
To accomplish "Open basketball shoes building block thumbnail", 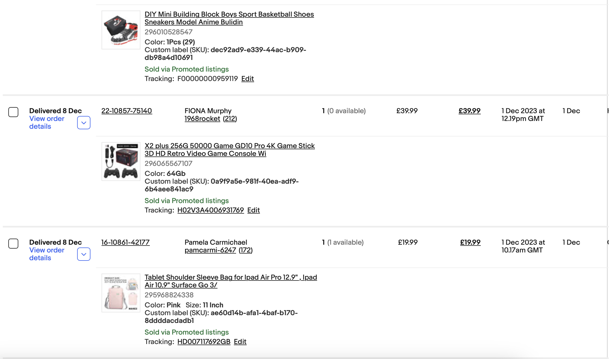I will 121,30.
